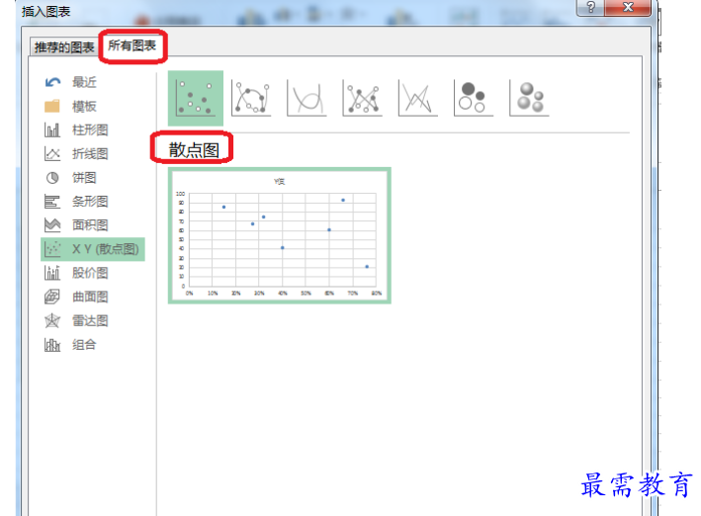Open the 最近 chart category
This screenshot has width=701, height=516.
(84, 82)
